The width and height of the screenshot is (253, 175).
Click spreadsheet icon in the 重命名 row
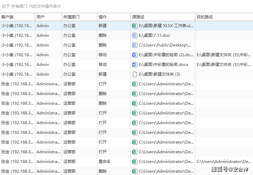tap(135, 161)
